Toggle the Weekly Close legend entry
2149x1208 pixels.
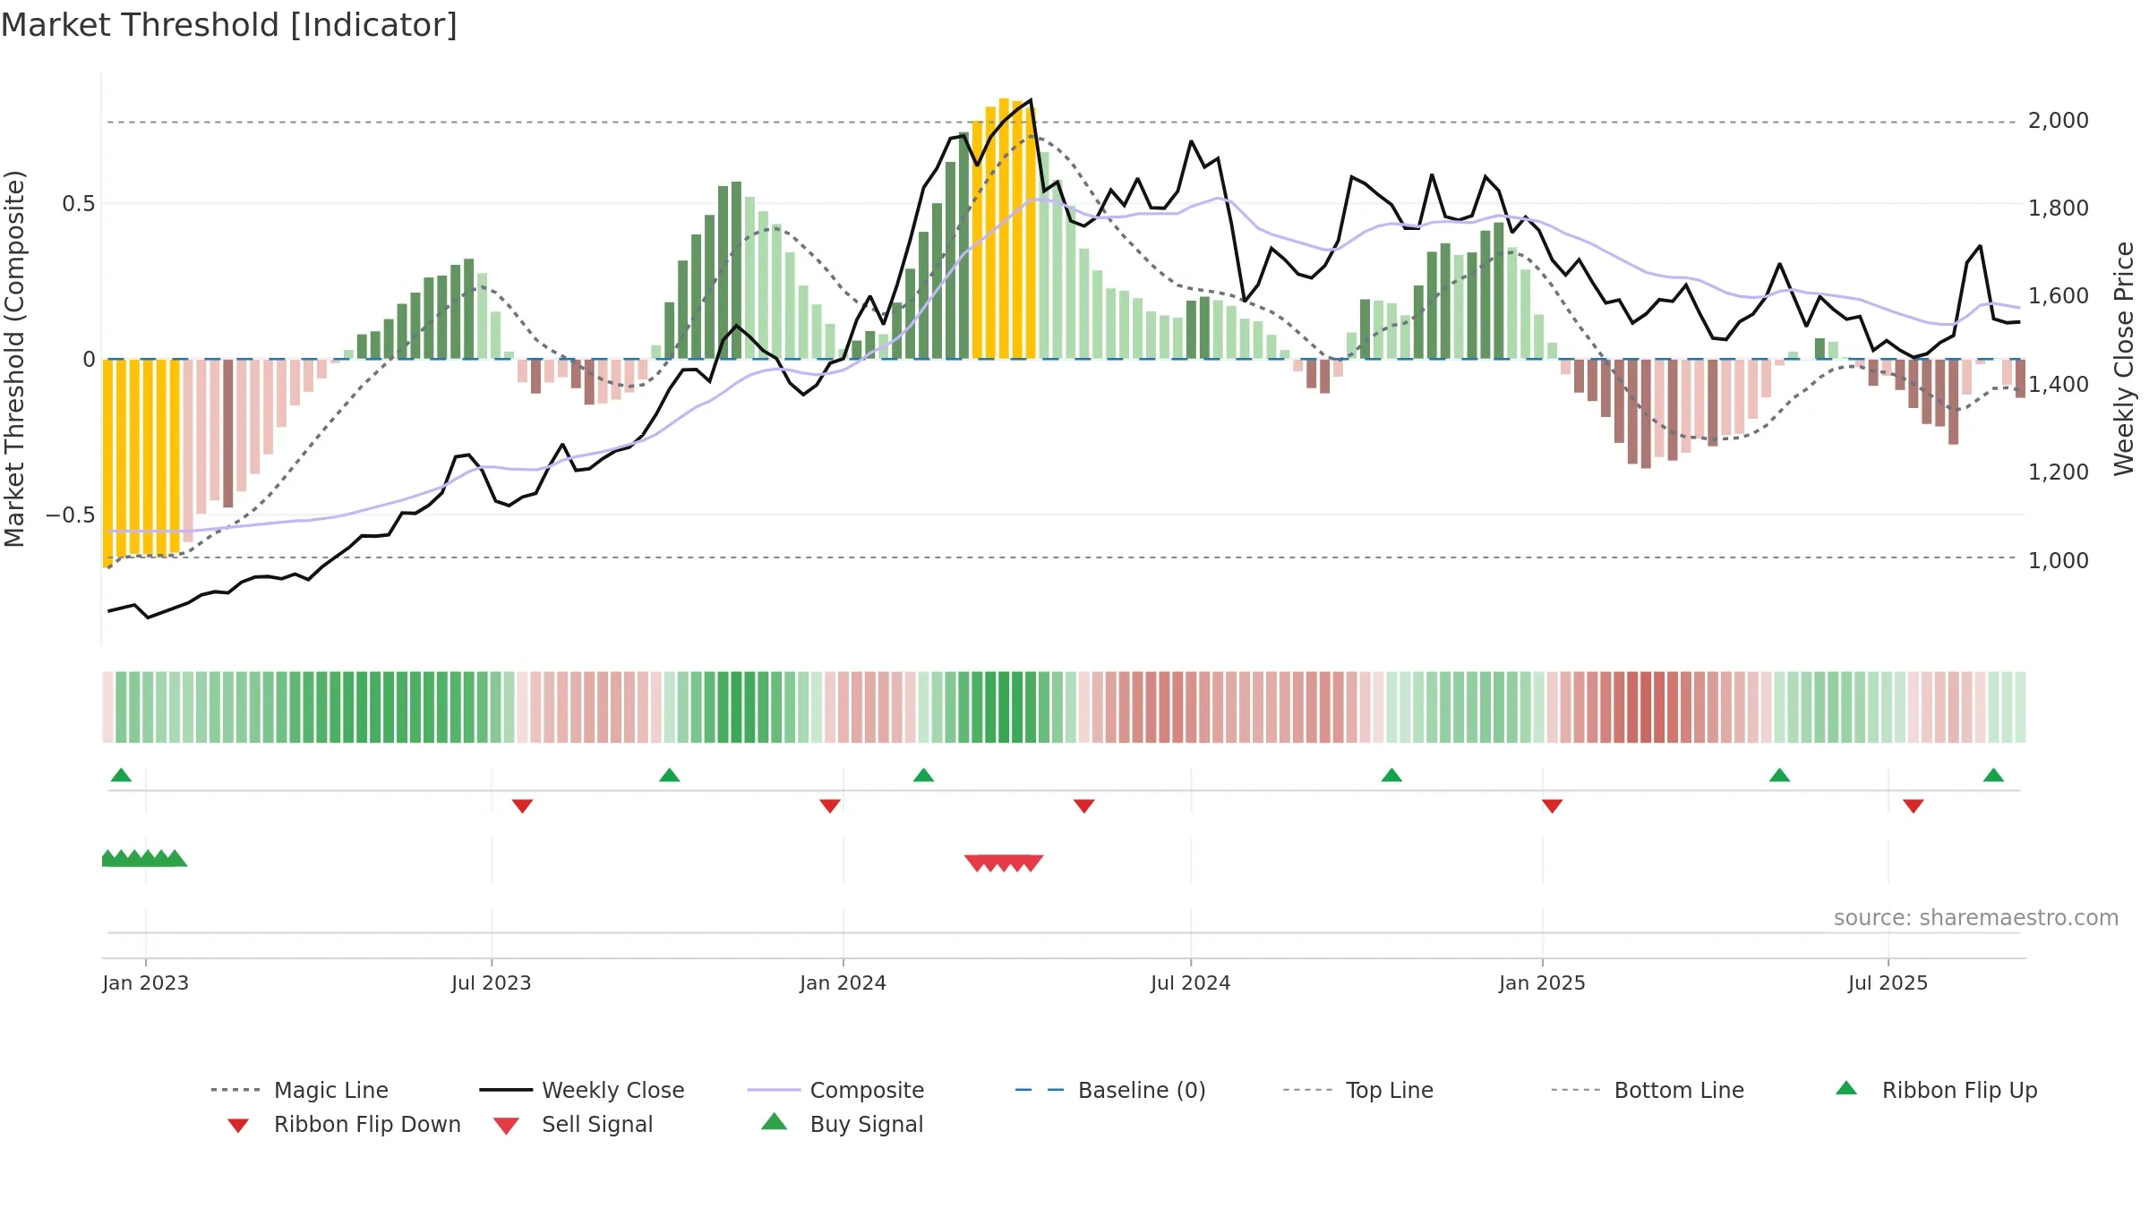(x=582, y=1090)
